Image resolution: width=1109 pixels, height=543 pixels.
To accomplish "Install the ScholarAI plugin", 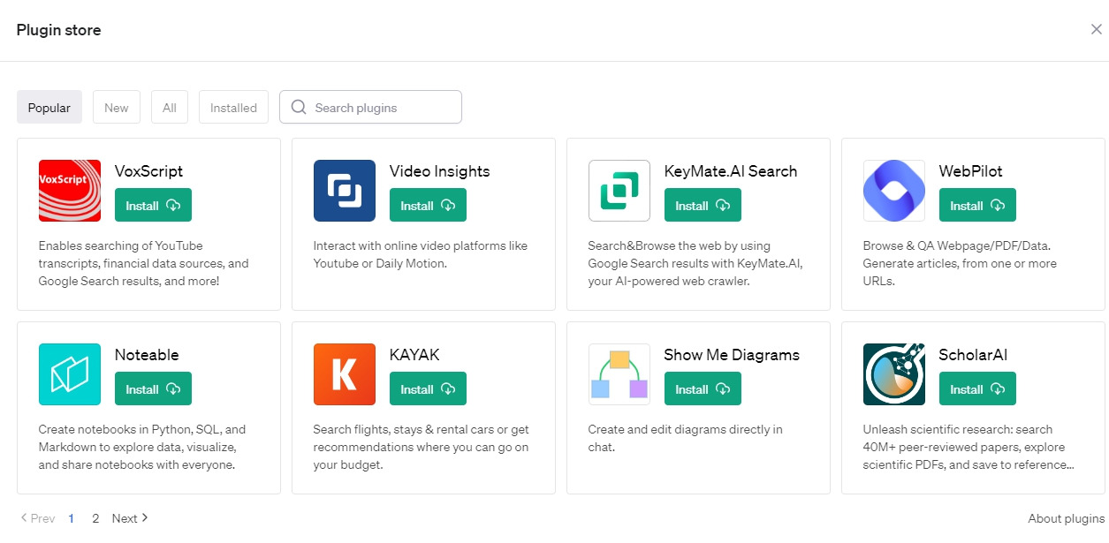I will (977, 389).
